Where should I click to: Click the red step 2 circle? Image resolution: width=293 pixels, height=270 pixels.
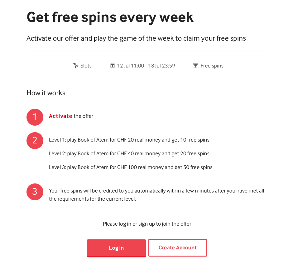(x=35, y=140)
